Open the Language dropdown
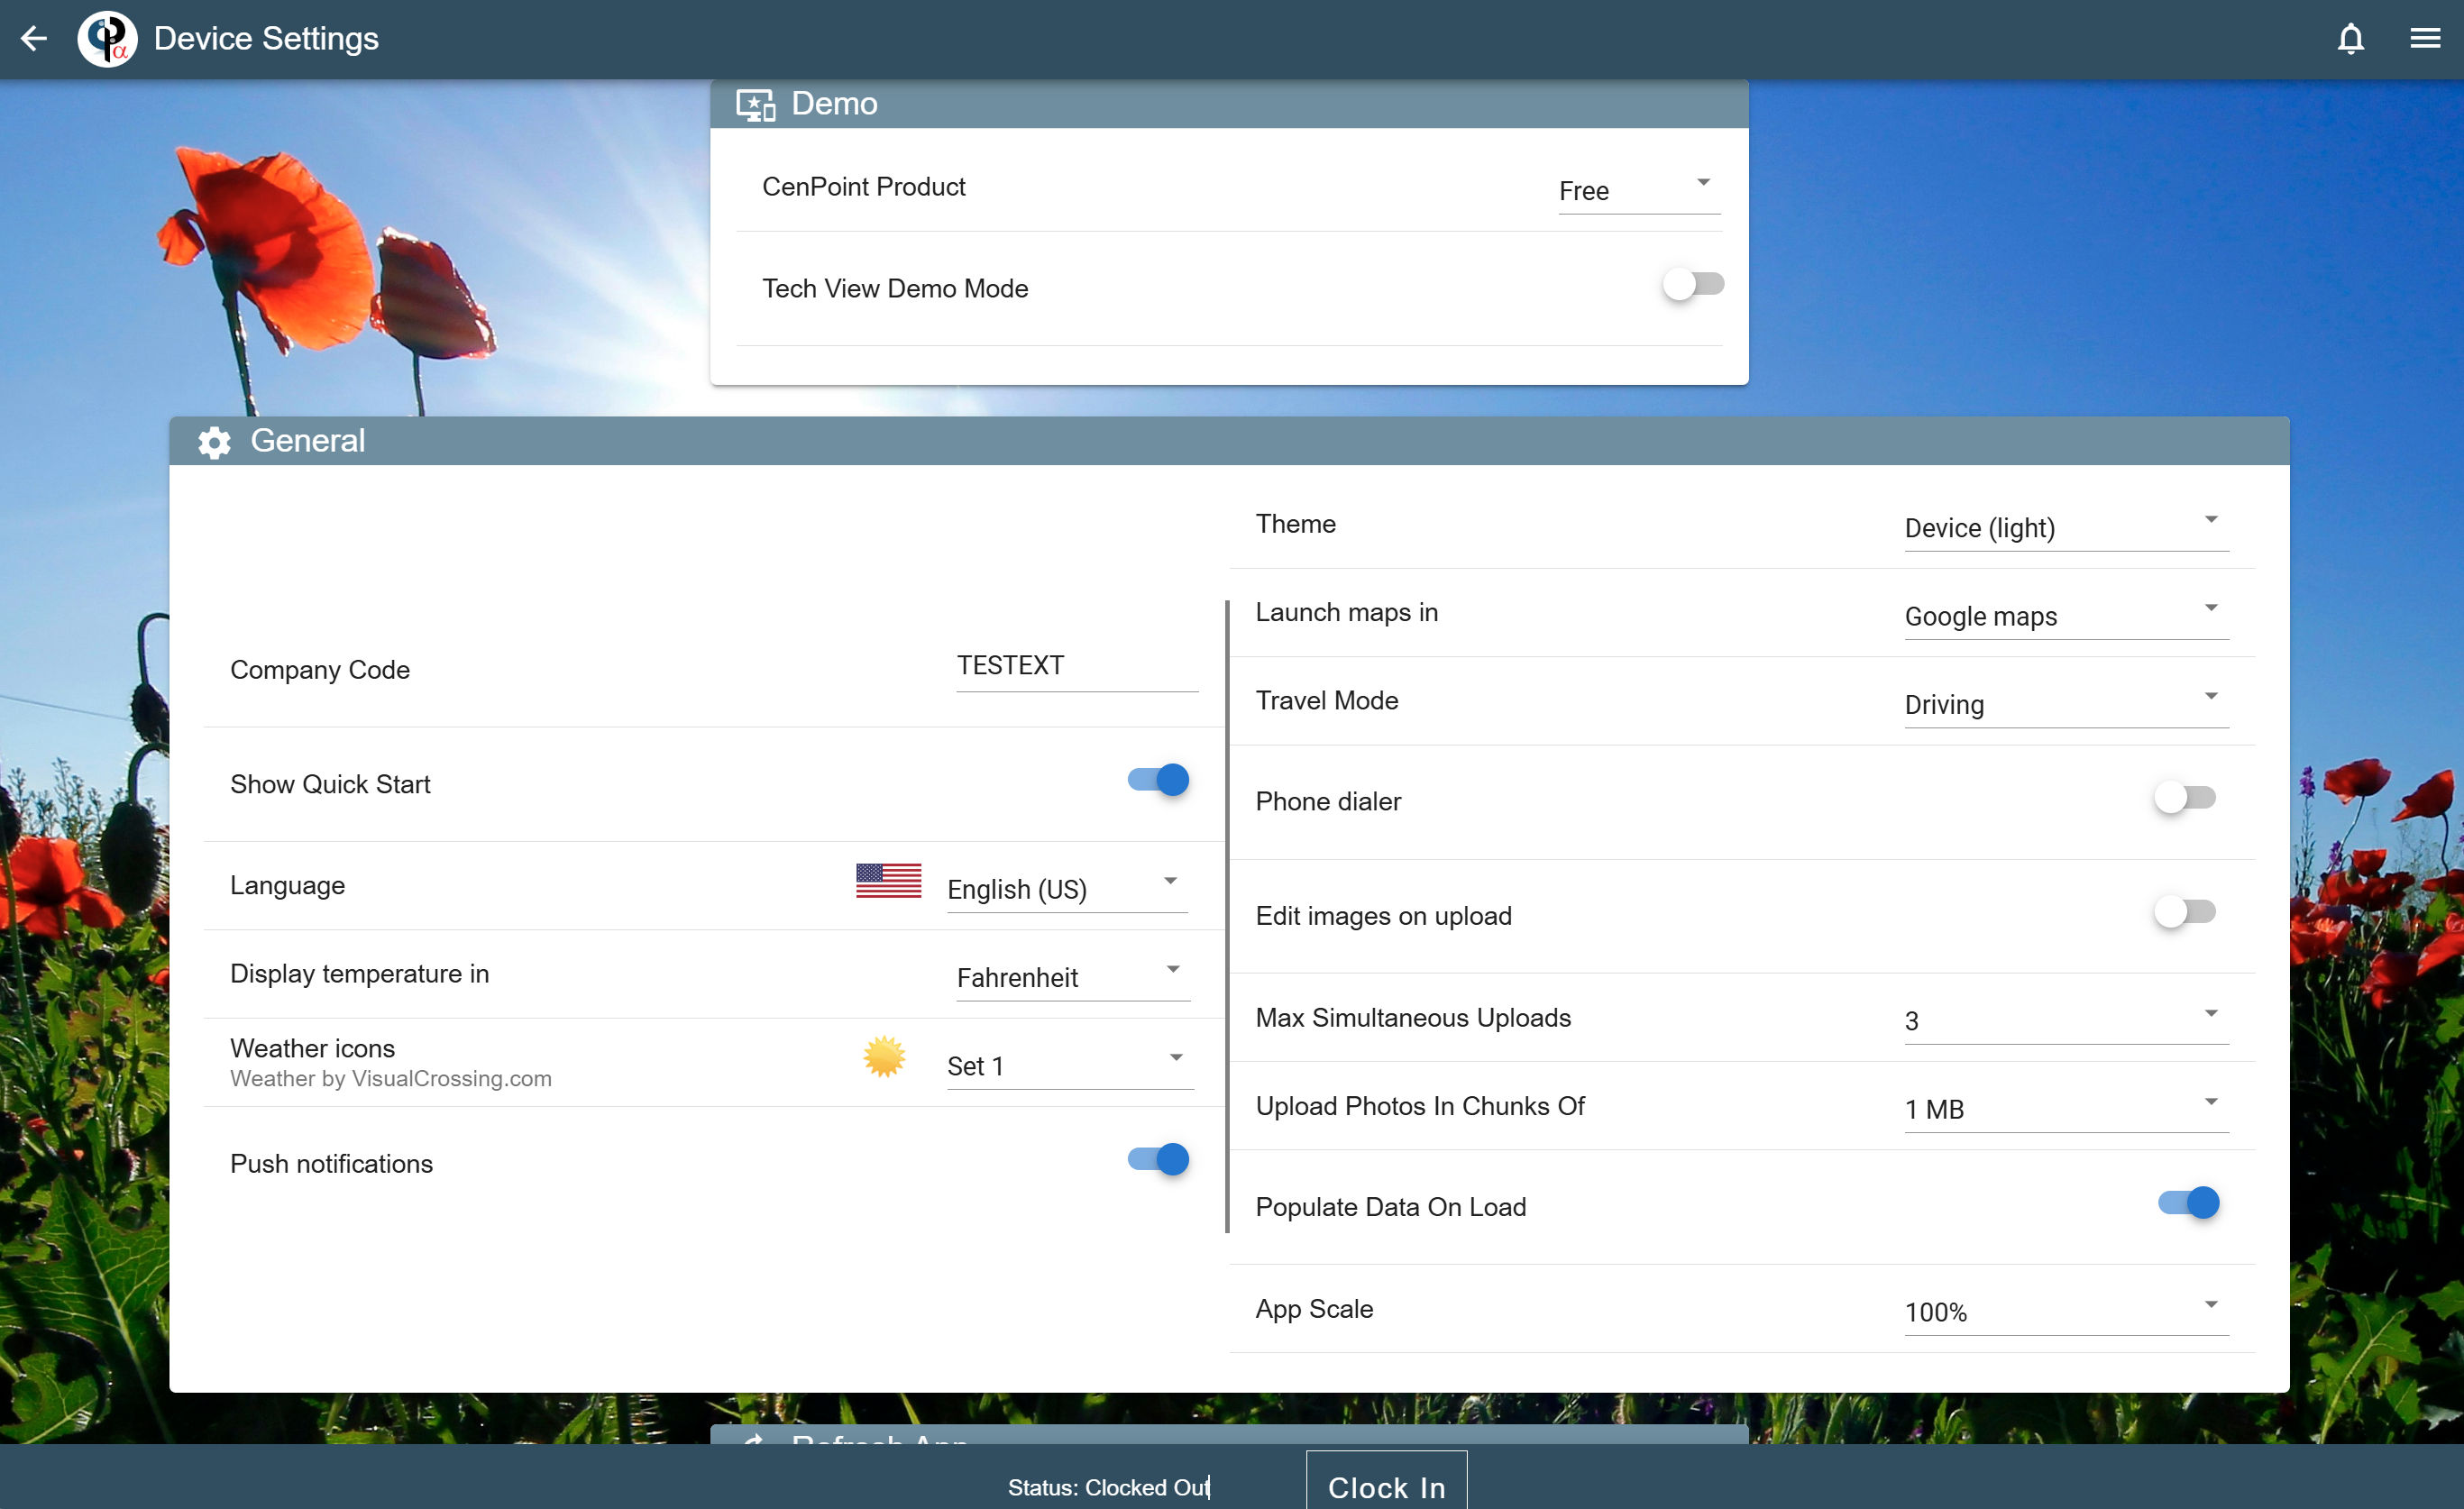Screen dimensions: 2464x1509 1067,889
